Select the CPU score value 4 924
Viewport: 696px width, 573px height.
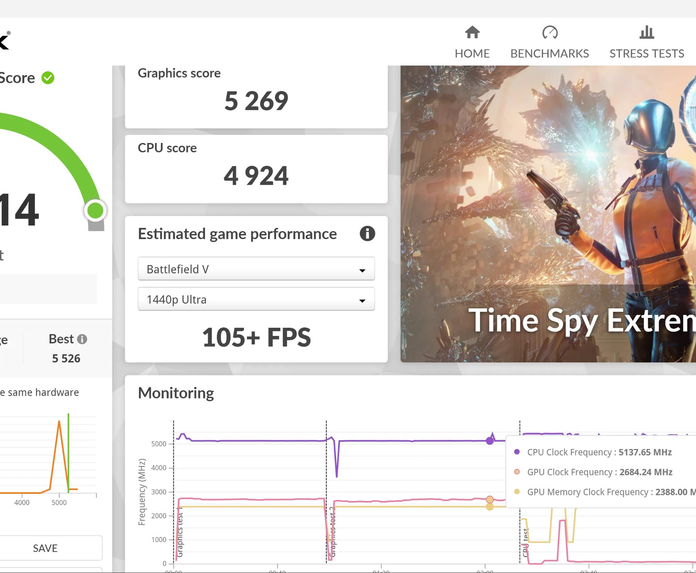[x=256, y=176]
